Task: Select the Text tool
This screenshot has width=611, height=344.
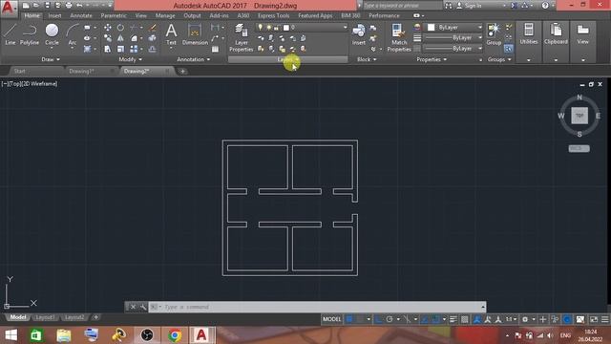Action: (171, 34)
